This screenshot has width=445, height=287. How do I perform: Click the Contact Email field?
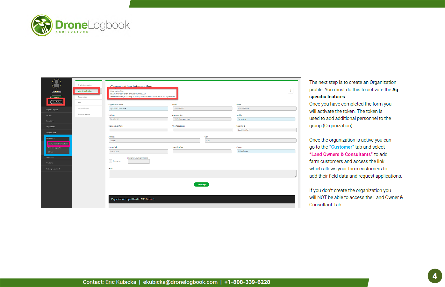tap(202, 109)
